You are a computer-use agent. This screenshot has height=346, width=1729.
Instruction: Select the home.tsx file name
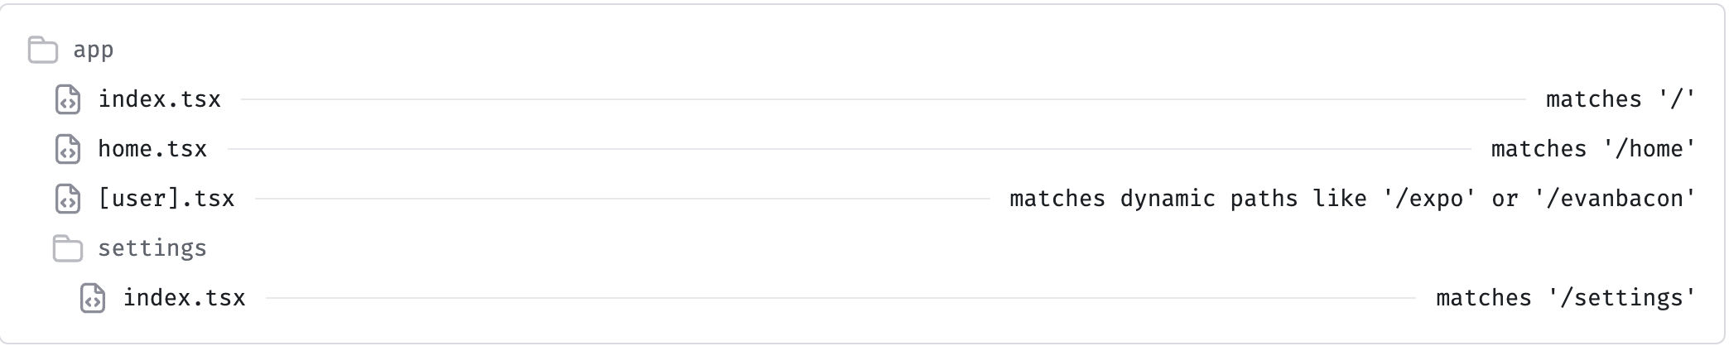click(152, 149)
